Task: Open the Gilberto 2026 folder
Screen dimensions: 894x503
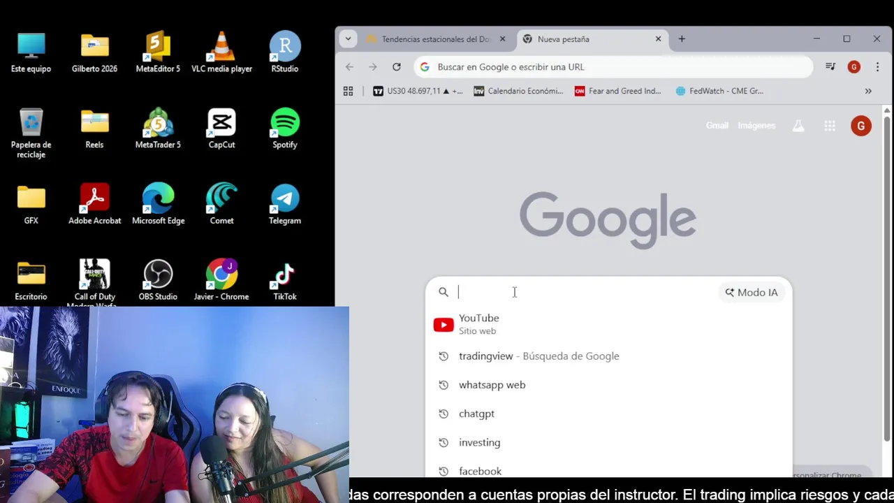Action: (x=94, y=52)
